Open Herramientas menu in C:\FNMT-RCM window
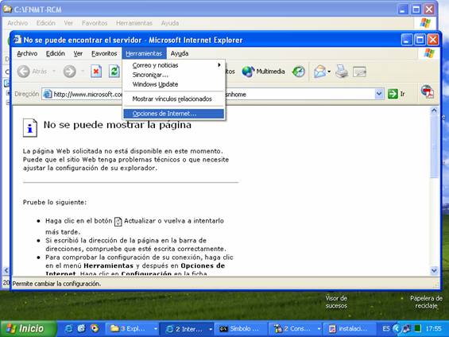 (x=134, y=23)
